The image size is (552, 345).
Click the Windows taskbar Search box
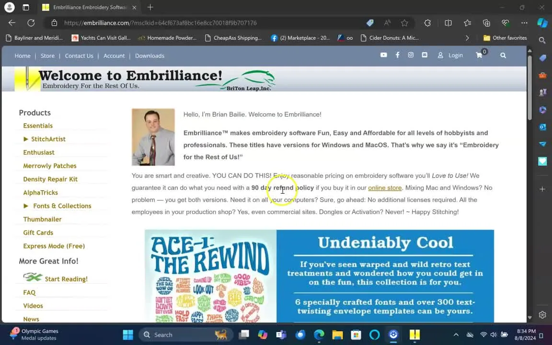[185, 335]
